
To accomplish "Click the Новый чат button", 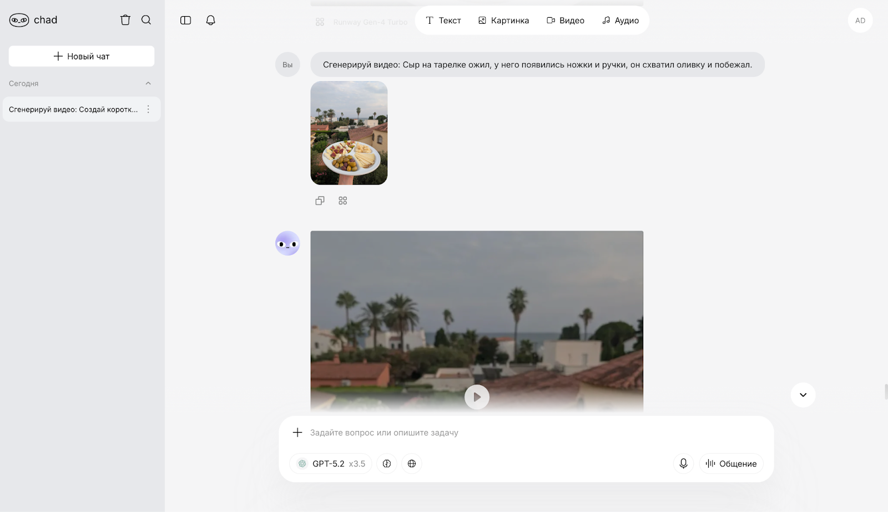I will (x=82, y=57).
